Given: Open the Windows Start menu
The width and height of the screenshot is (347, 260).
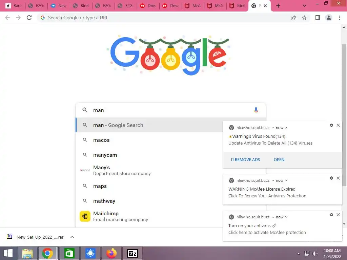Looking at the screenshot, I should click(x=8, y=253).
